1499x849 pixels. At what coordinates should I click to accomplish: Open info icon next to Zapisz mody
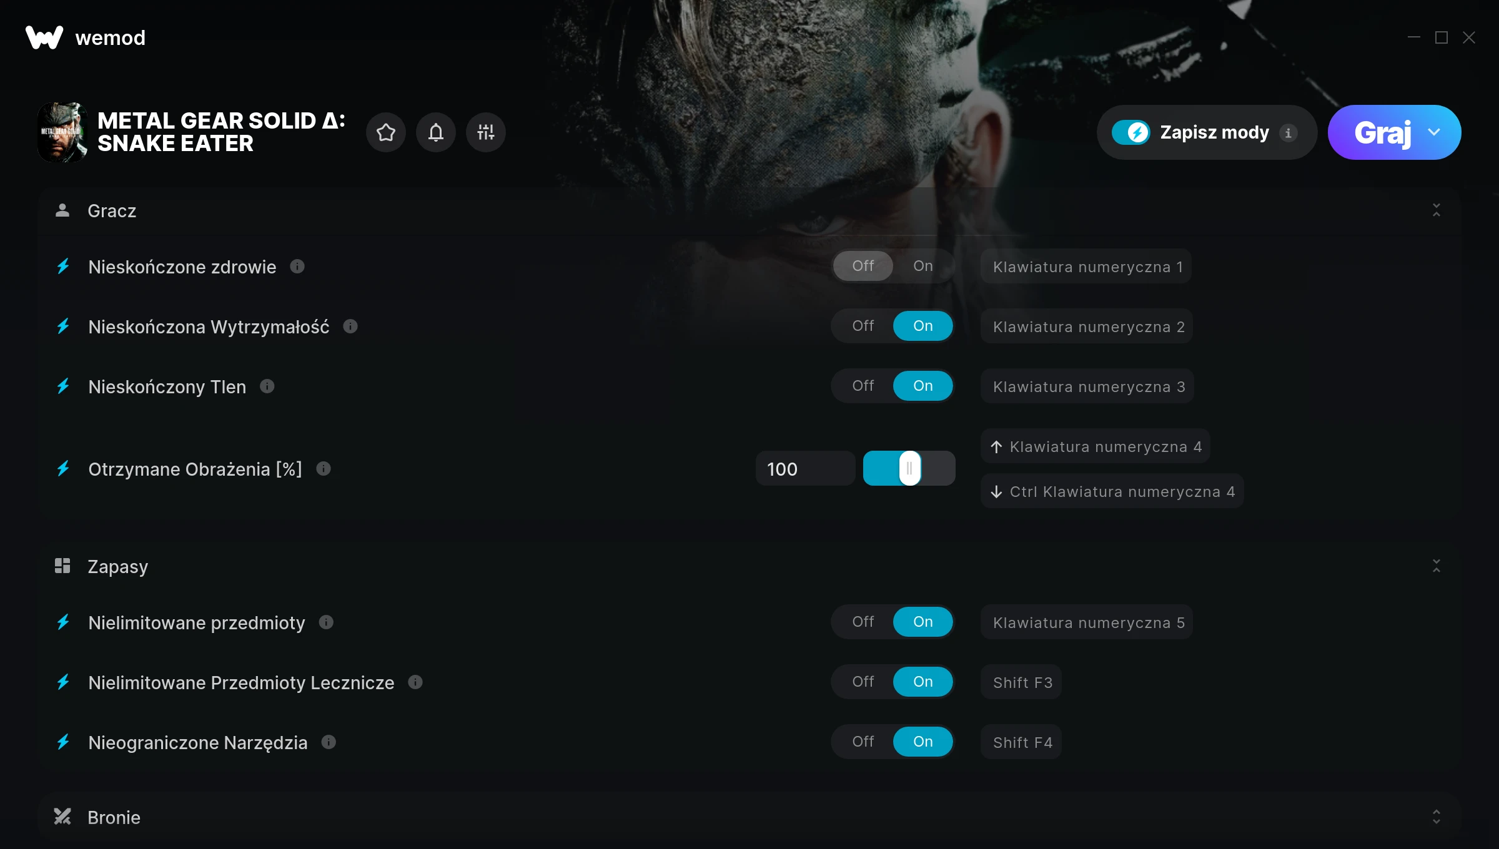(1288, 133)
